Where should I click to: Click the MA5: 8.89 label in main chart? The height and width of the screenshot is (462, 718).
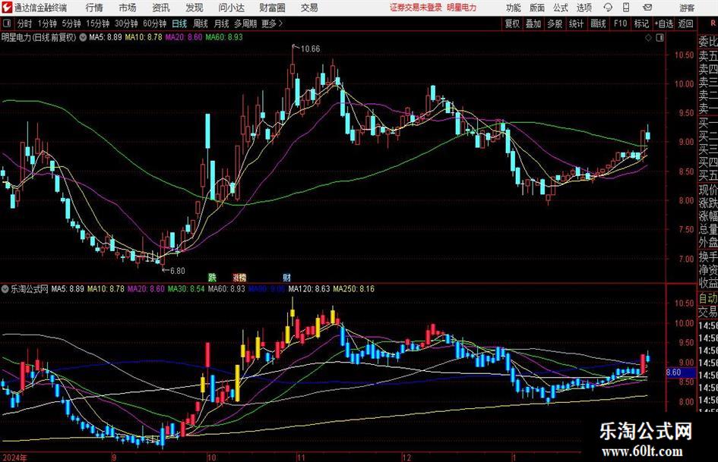pyautogui.click(x=106, y=37)
